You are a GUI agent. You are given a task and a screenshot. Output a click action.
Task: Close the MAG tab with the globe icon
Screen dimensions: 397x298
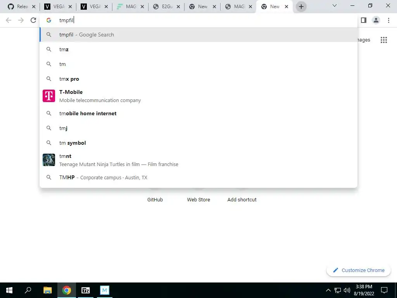point(251,7)
